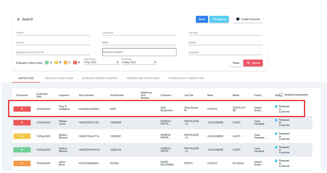Select the Off-Highway button
327x173 pixels.
point(219,19)
